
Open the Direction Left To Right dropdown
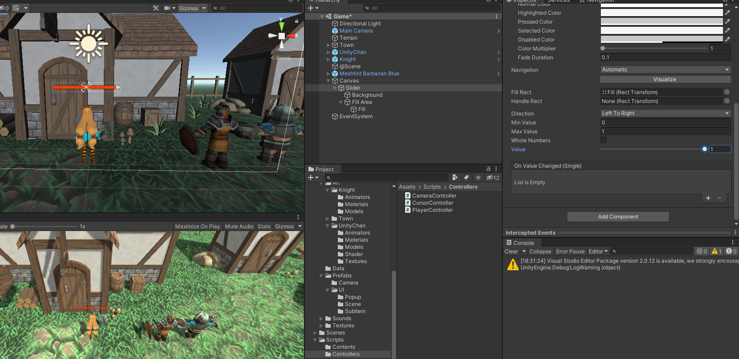pyautogui.click(x=665, y=113)
